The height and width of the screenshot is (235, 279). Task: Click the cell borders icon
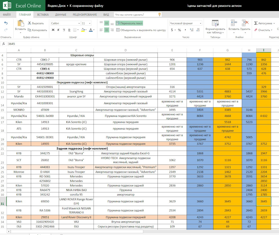75,30
